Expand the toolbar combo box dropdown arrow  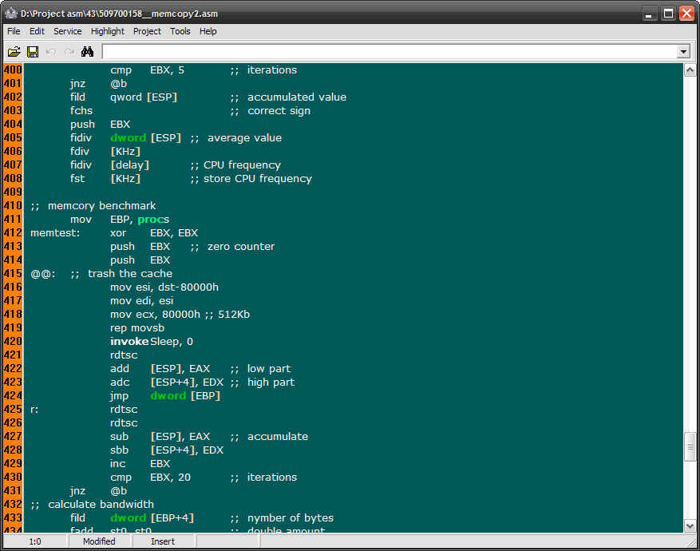(x=683, y=52)
